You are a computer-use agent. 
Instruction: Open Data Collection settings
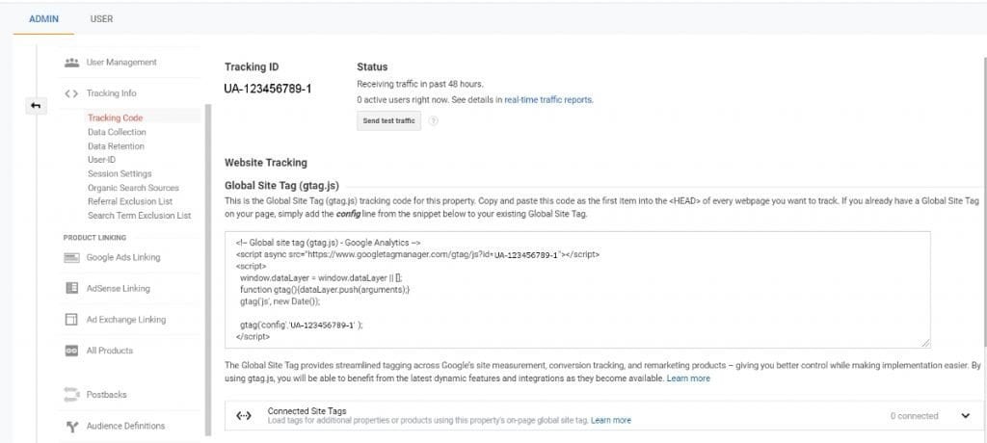tap(117, 132)
